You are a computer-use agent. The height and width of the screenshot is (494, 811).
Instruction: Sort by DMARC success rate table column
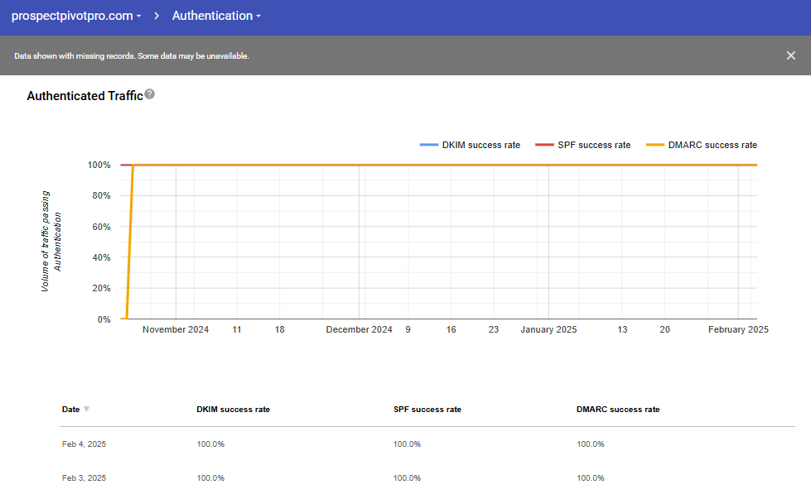(618, 410)
